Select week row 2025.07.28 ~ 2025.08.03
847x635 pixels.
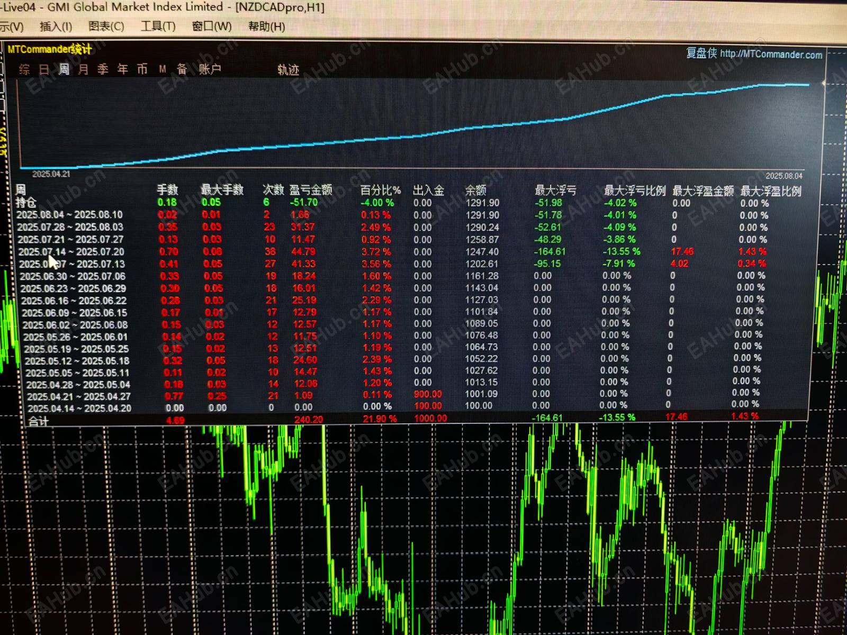click(x=70, y=227)
